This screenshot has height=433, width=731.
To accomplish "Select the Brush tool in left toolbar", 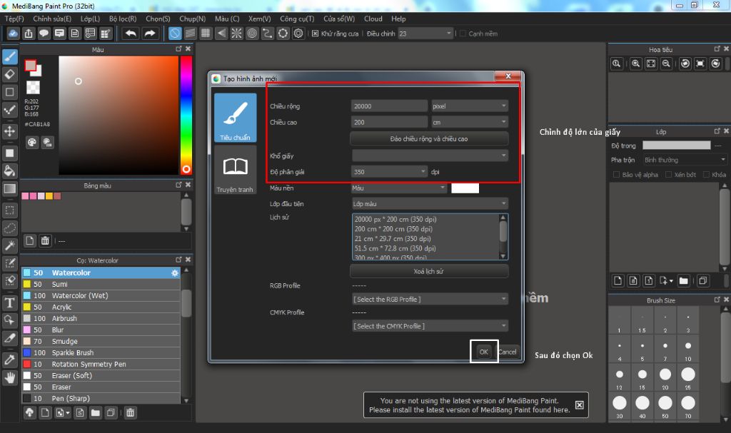I will coord(10,57).
